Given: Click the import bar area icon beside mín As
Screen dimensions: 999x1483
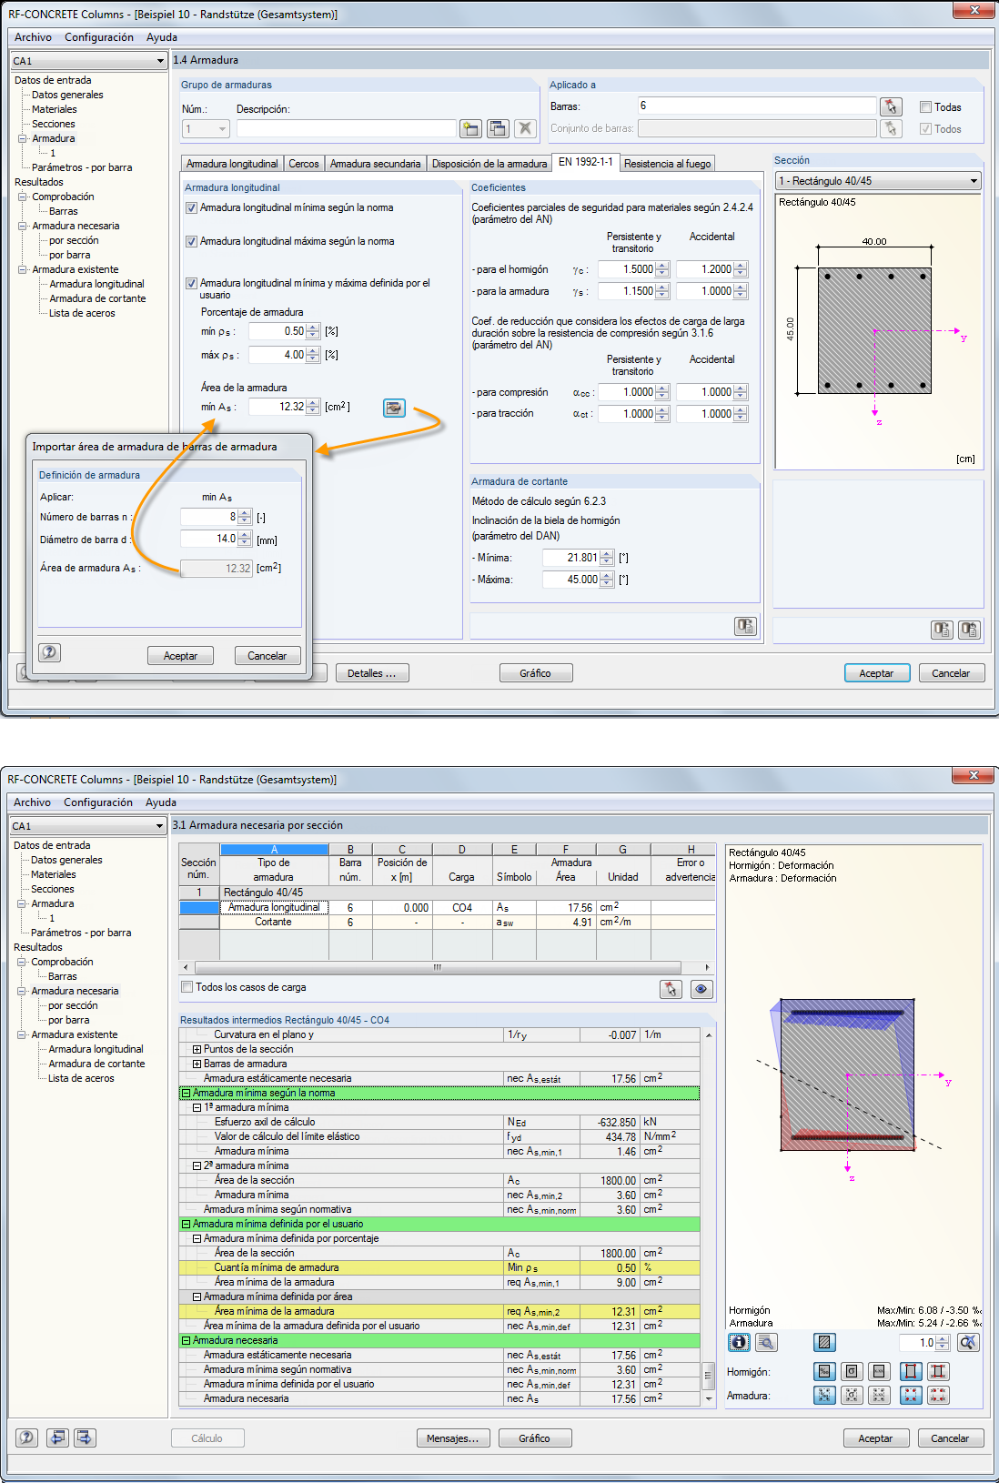Looking at the screenshot, I should point(394,408).
